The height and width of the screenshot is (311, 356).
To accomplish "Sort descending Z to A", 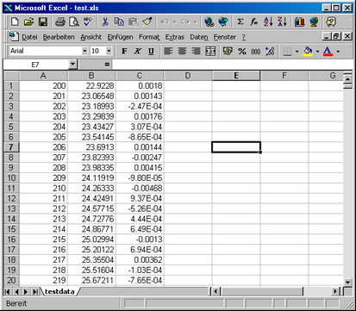I will [282, 22].
